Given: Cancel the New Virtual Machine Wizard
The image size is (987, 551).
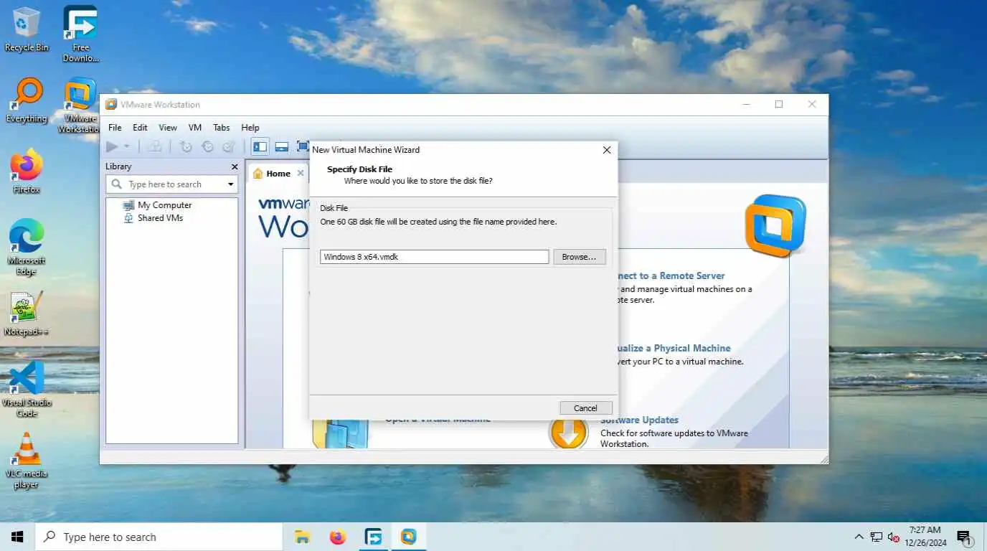Looking at the screenshot, I should 585,408.
